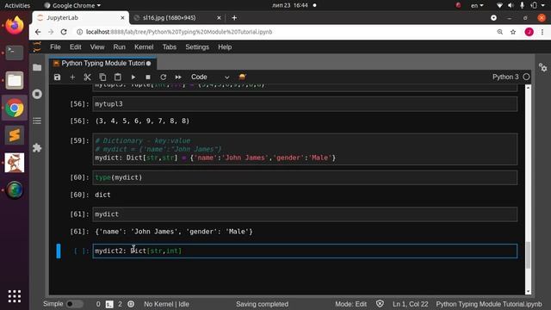Open Files manager from the dock
The width and height of the screenshot is (551, 310).
coord(15,80)
